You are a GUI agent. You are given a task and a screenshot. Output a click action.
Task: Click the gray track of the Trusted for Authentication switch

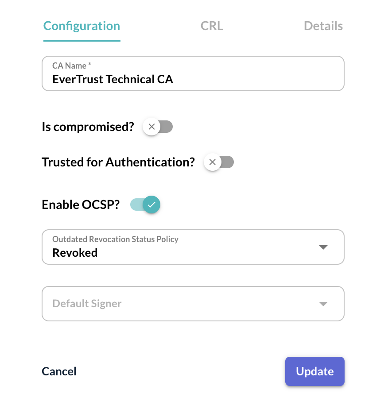click(228, 162)
